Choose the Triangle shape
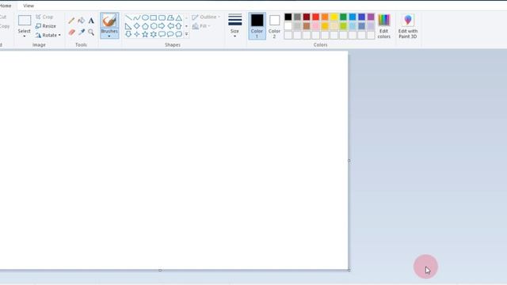The image size is (507, 285). [x=179, y=17]
